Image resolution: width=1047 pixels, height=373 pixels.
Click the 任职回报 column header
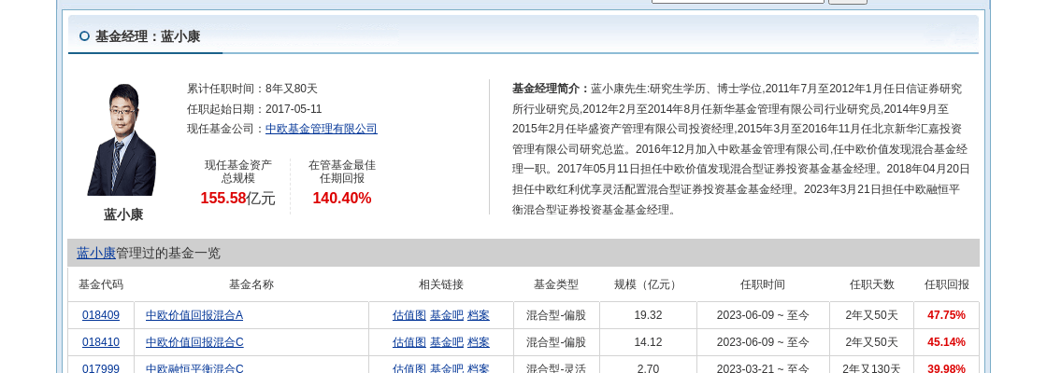(946, 284)
